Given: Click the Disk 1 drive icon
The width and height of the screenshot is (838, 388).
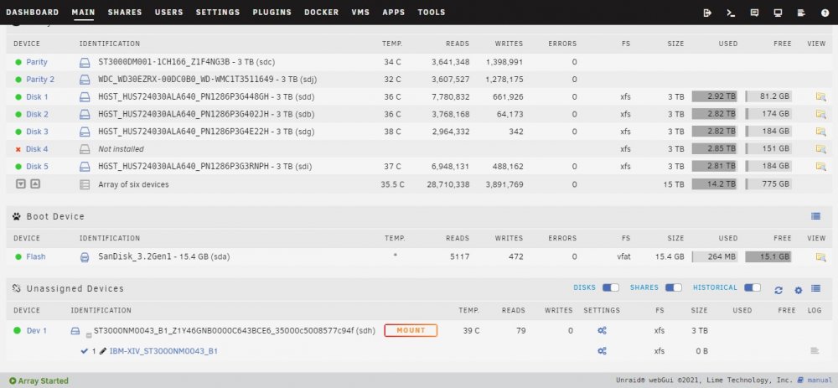Looking at the screenshot, I should click(x=85, y=96).
